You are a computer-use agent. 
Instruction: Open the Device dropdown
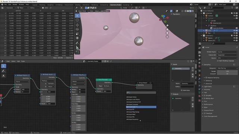coord(227,58)
